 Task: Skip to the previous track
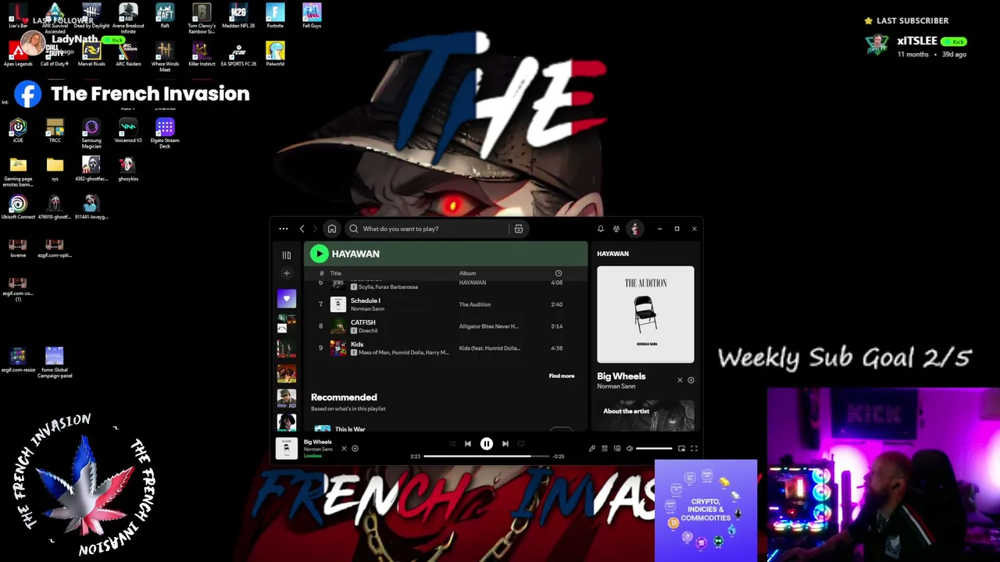[468, 443]
